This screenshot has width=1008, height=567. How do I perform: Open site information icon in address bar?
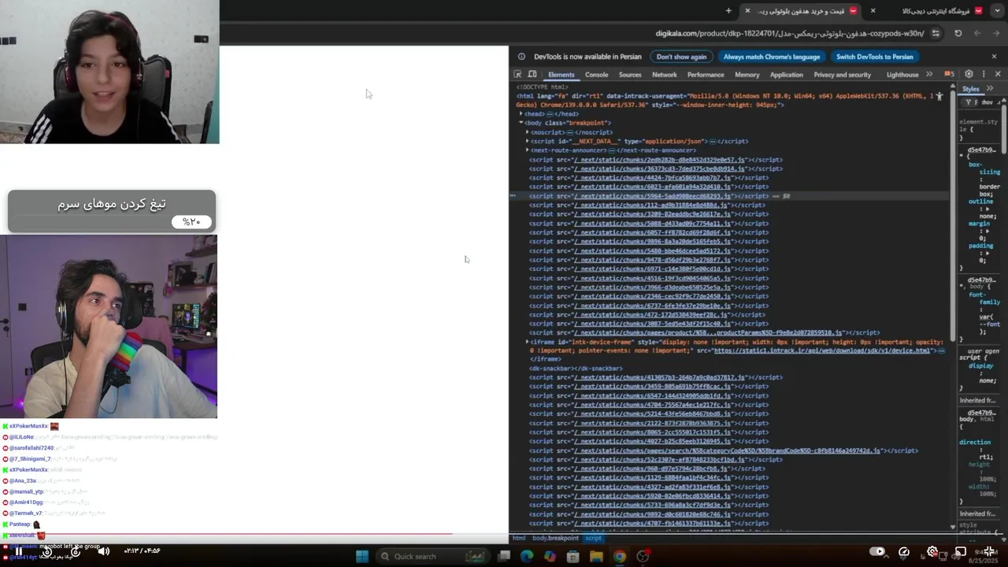pos(936,34)
